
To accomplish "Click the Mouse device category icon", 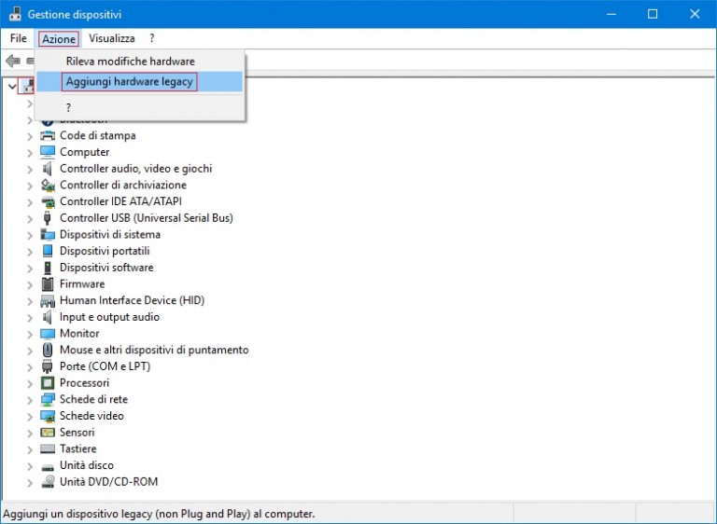I will pyautogui.click(x=49, y=350).
